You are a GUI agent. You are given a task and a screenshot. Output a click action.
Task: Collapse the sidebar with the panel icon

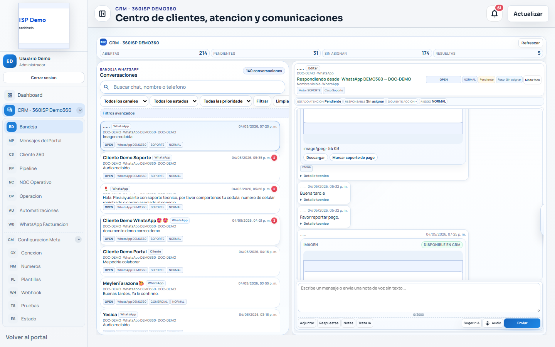(x=102, y=14)
